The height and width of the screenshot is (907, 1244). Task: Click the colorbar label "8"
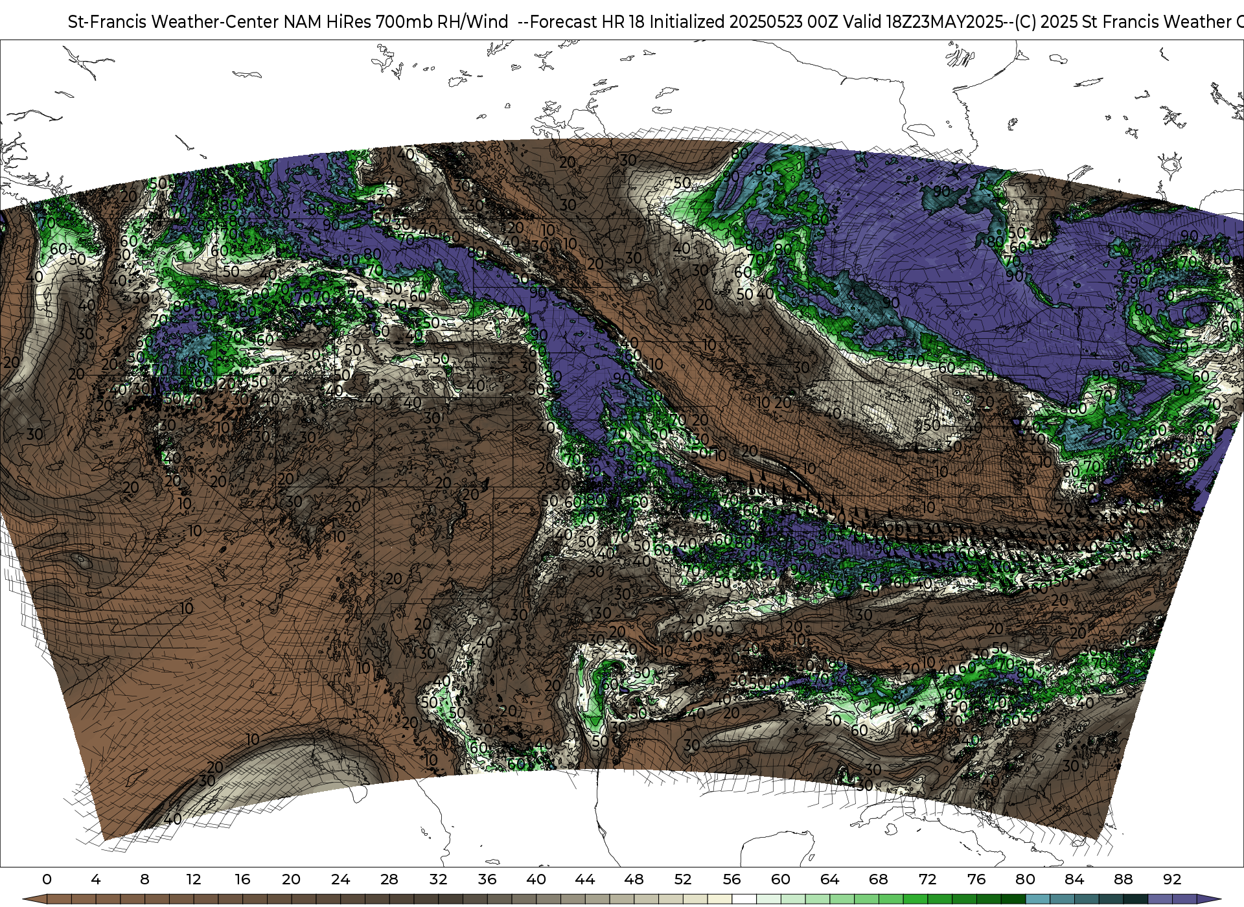point(144,879)
